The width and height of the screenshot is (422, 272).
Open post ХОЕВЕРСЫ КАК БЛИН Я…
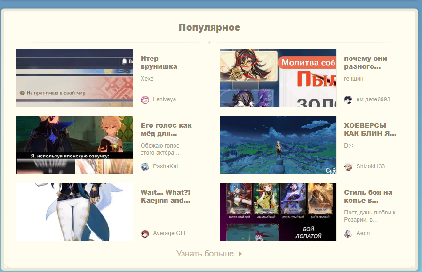point(370,129)
